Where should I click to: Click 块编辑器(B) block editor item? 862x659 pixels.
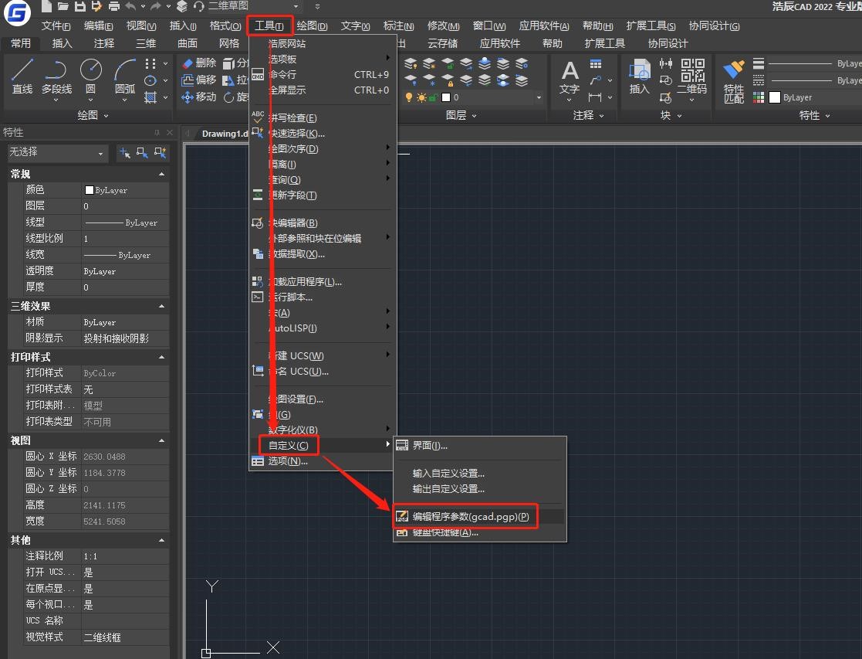323,223
